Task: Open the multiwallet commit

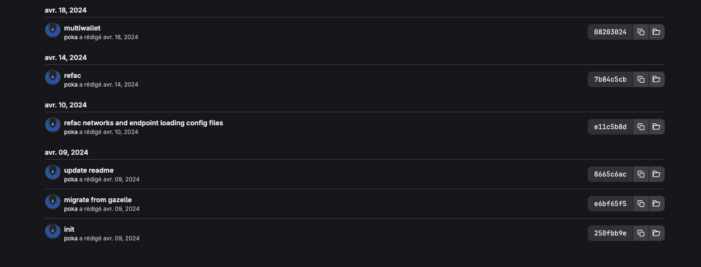Action: (x=82, y=28)
